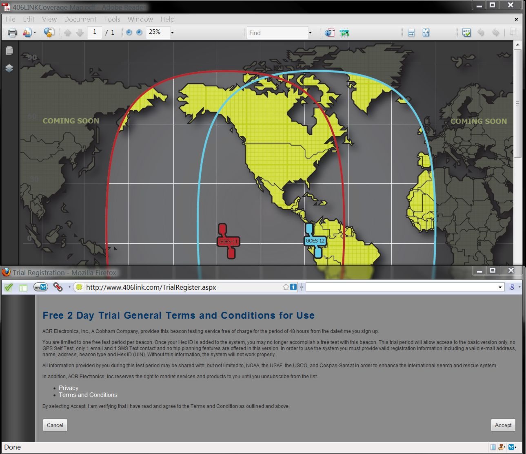Click the blue info tool icon beside Find
The width and height of the screenshot is (526, 454).
329,33
